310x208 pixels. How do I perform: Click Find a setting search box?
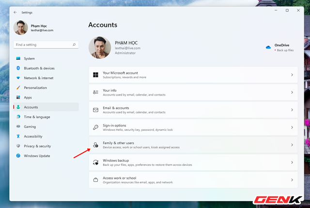[46, 45]
